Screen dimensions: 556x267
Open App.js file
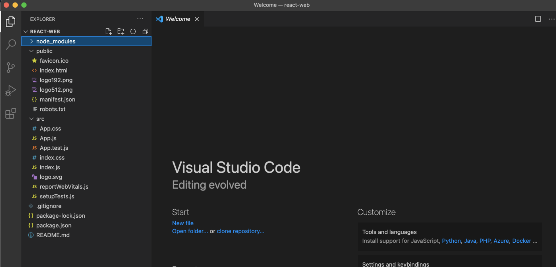click(x=86, y=138)
